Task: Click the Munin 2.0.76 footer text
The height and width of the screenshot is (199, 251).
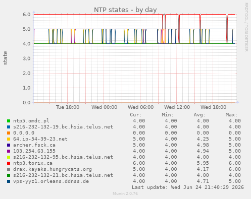Action: (125, 193)
